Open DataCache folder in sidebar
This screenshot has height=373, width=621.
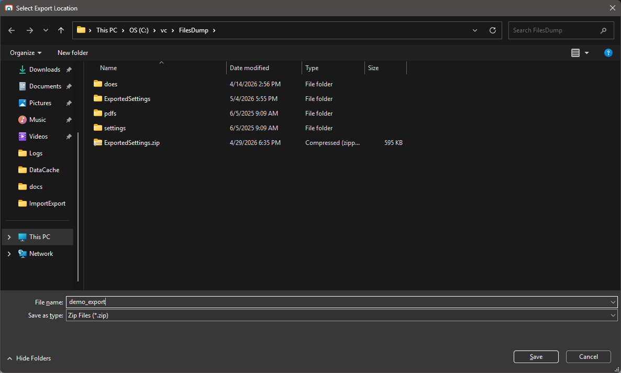(45, 170)
